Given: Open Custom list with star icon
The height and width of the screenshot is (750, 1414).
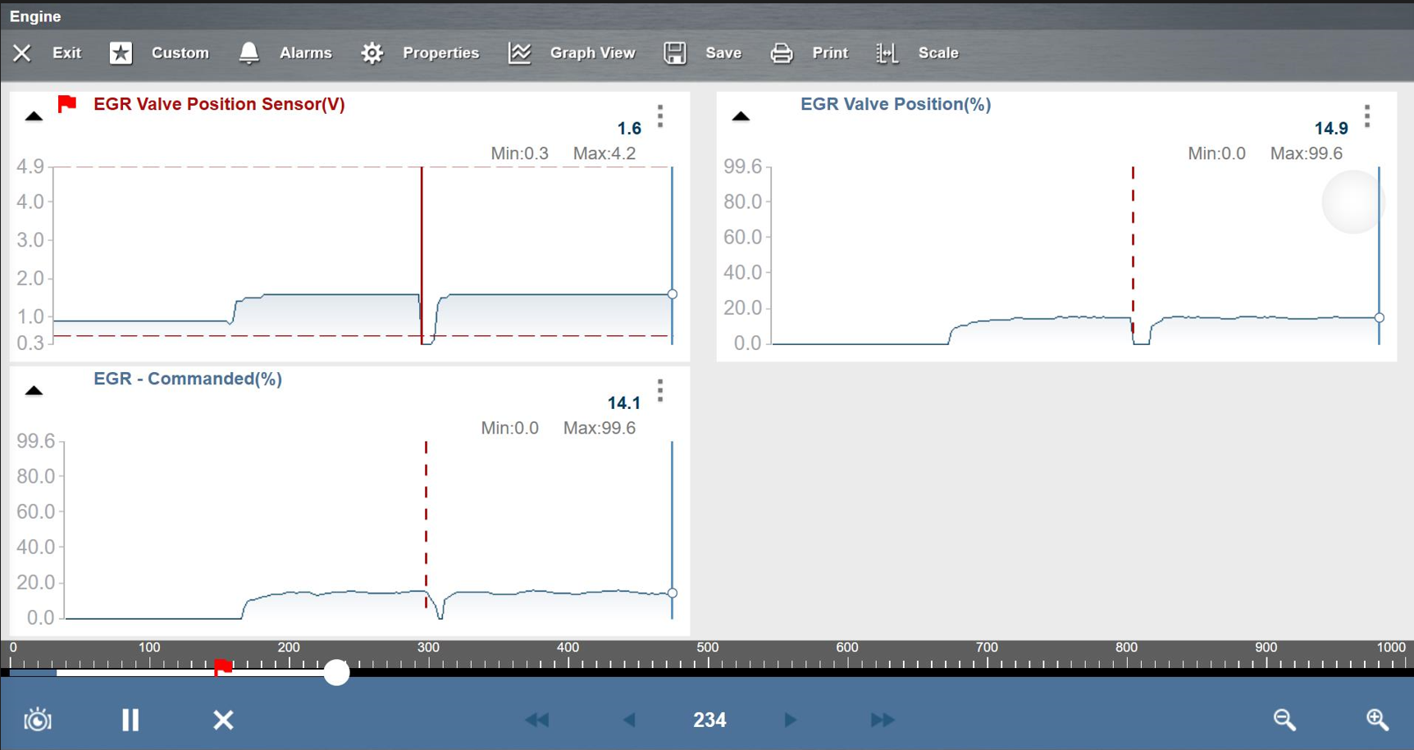Looking at the screenshot, I should click(121, 53).
